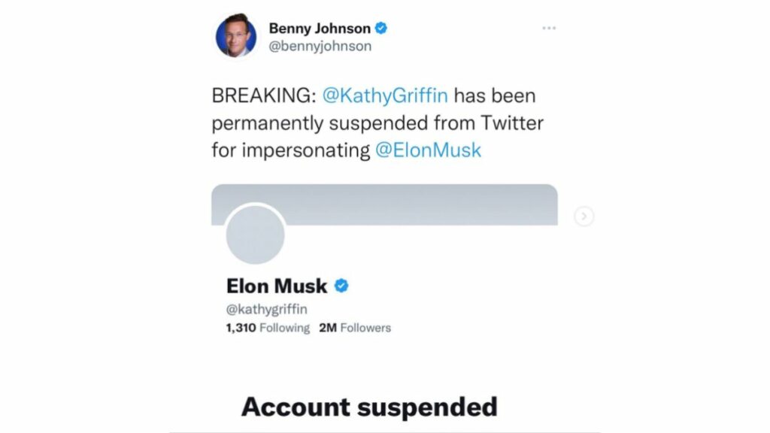Click the blank gray profile picture placeholder
This screenshot has height=433, width=770.
click(x=256, y=235)
